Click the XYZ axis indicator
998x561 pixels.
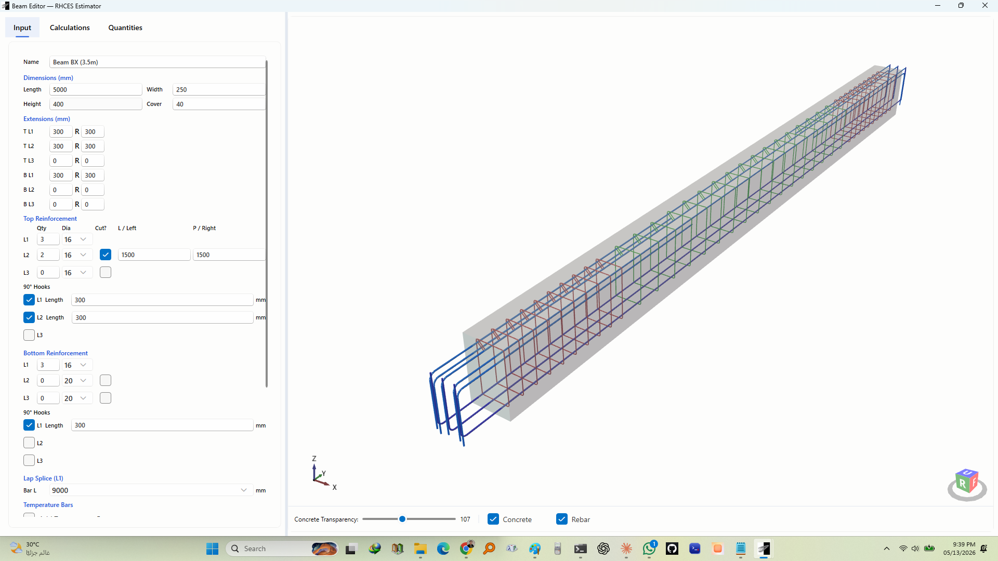(x=323, y=473)
